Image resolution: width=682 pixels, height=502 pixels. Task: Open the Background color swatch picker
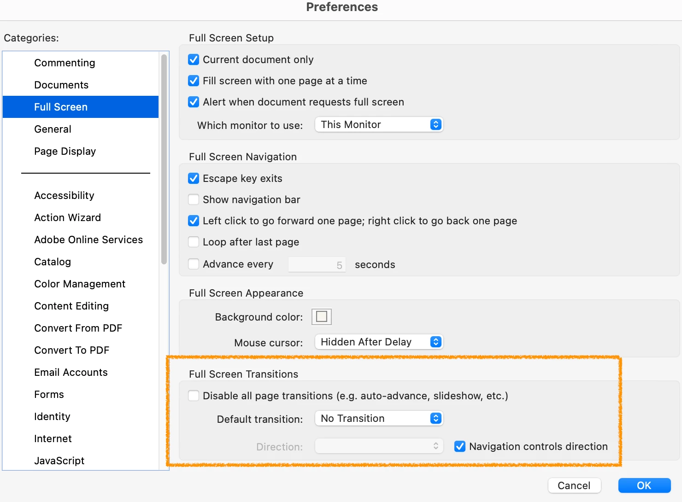pyautogui.click(x=322, y=317)
